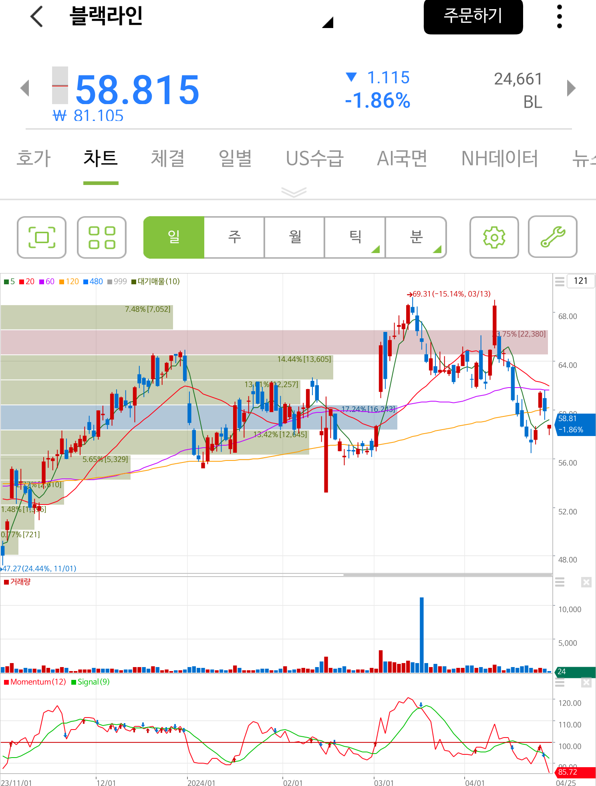
Task: Switch to 일별 tab
Action: coord(235,158)
